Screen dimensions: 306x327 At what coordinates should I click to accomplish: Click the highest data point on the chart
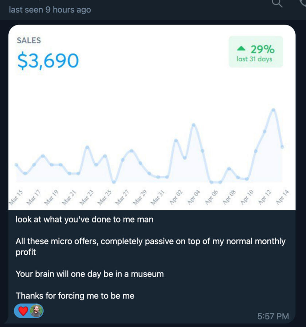click(273, 110)
